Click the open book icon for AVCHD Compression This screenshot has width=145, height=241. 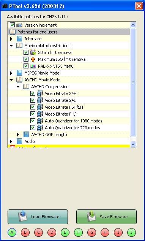tap(26, 87)
